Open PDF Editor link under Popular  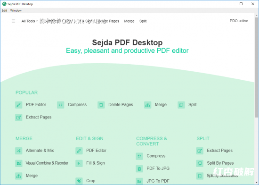(x=36, y=105)
